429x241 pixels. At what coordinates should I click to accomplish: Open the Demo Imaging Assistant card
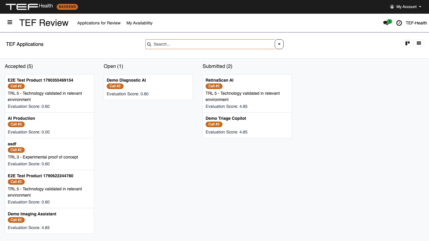pyautogui.click(x=49, y=221)
